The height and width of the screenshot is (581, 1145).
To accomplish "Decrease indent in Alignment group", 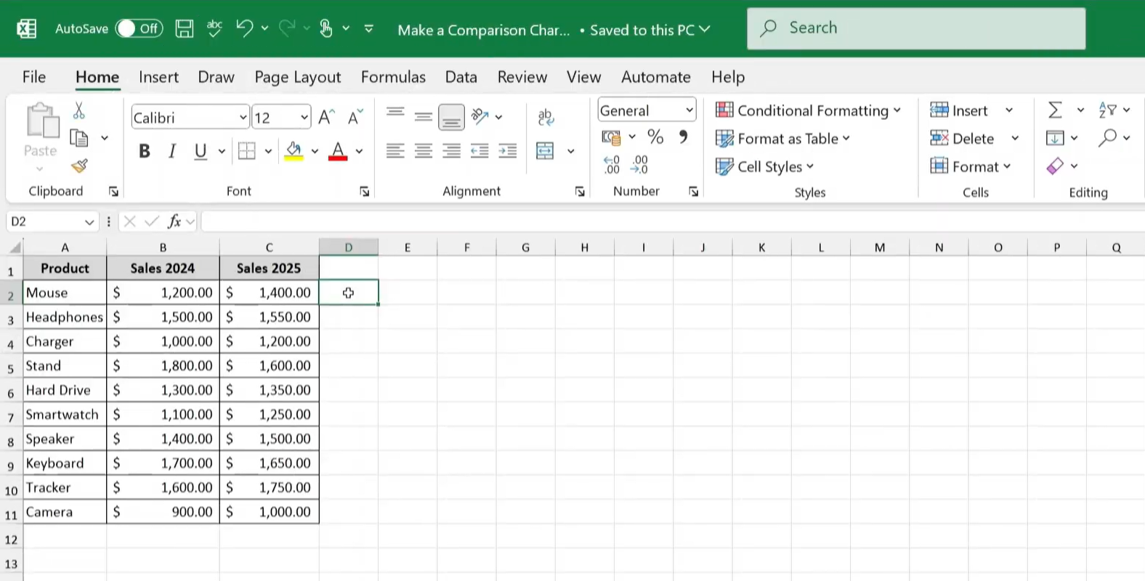I will 480,151.
